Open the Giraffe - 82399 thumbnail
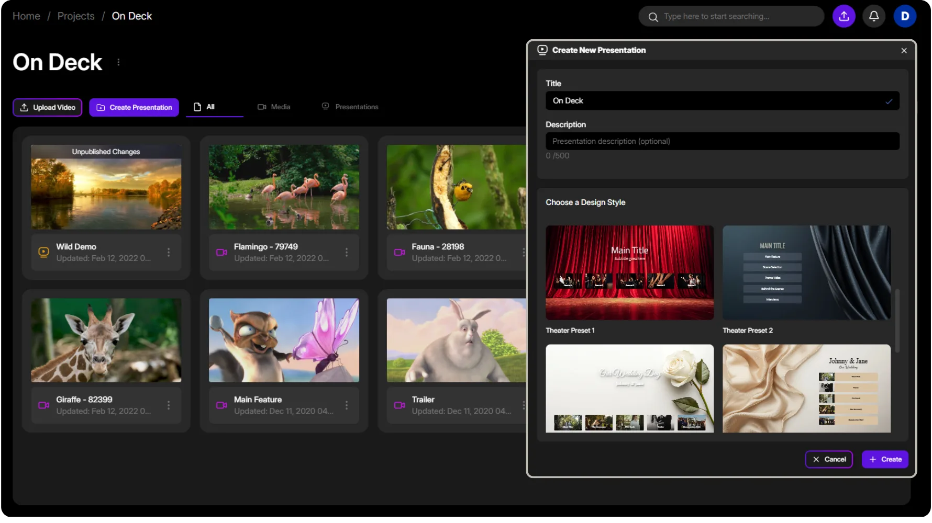The width and height of the screenshot is (932, 523). (x=106, y=340)
